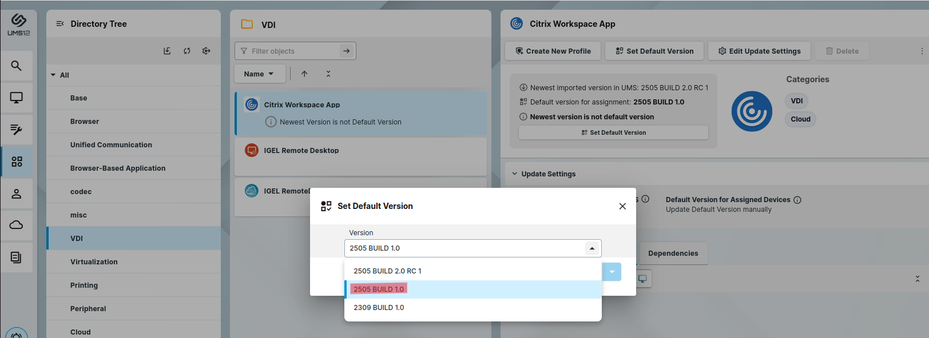Open the Cloud icon in sidebar
The width and height of the screenshot is (929, 338).
pyautogui.click(x=17, y=225)
